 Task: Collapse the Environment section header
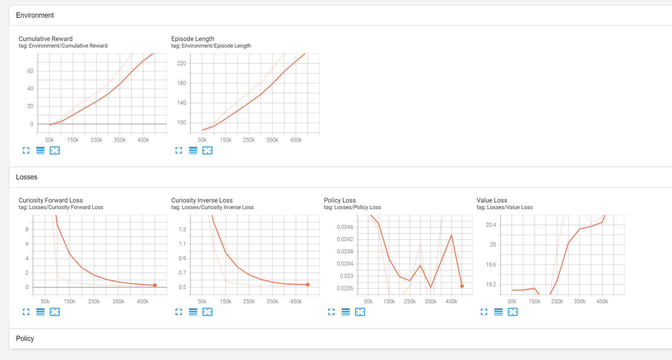tap(35, 15)
